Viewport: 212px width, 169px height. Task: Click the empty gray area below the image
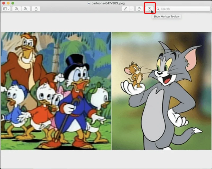tap(106, 159)
